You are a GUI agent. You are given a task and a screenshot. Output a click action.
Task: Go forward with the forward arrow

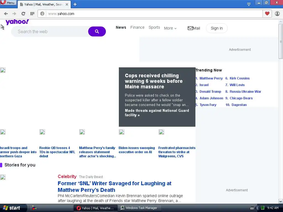coord(14,14)
